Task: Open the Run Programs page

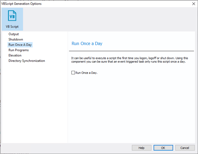Action: pos(18,50)
